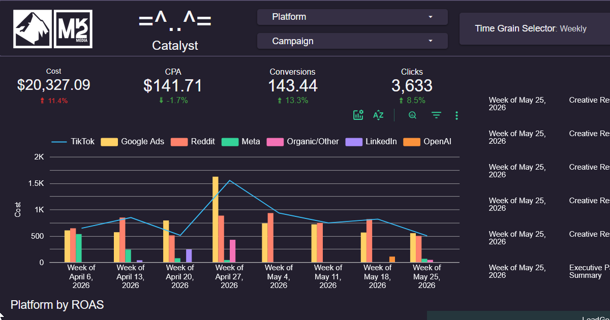Viewport: 610px width, 320px height.
Task: Click the Cost scorecard value $20,327.09
Action: [x=54, y=85]
